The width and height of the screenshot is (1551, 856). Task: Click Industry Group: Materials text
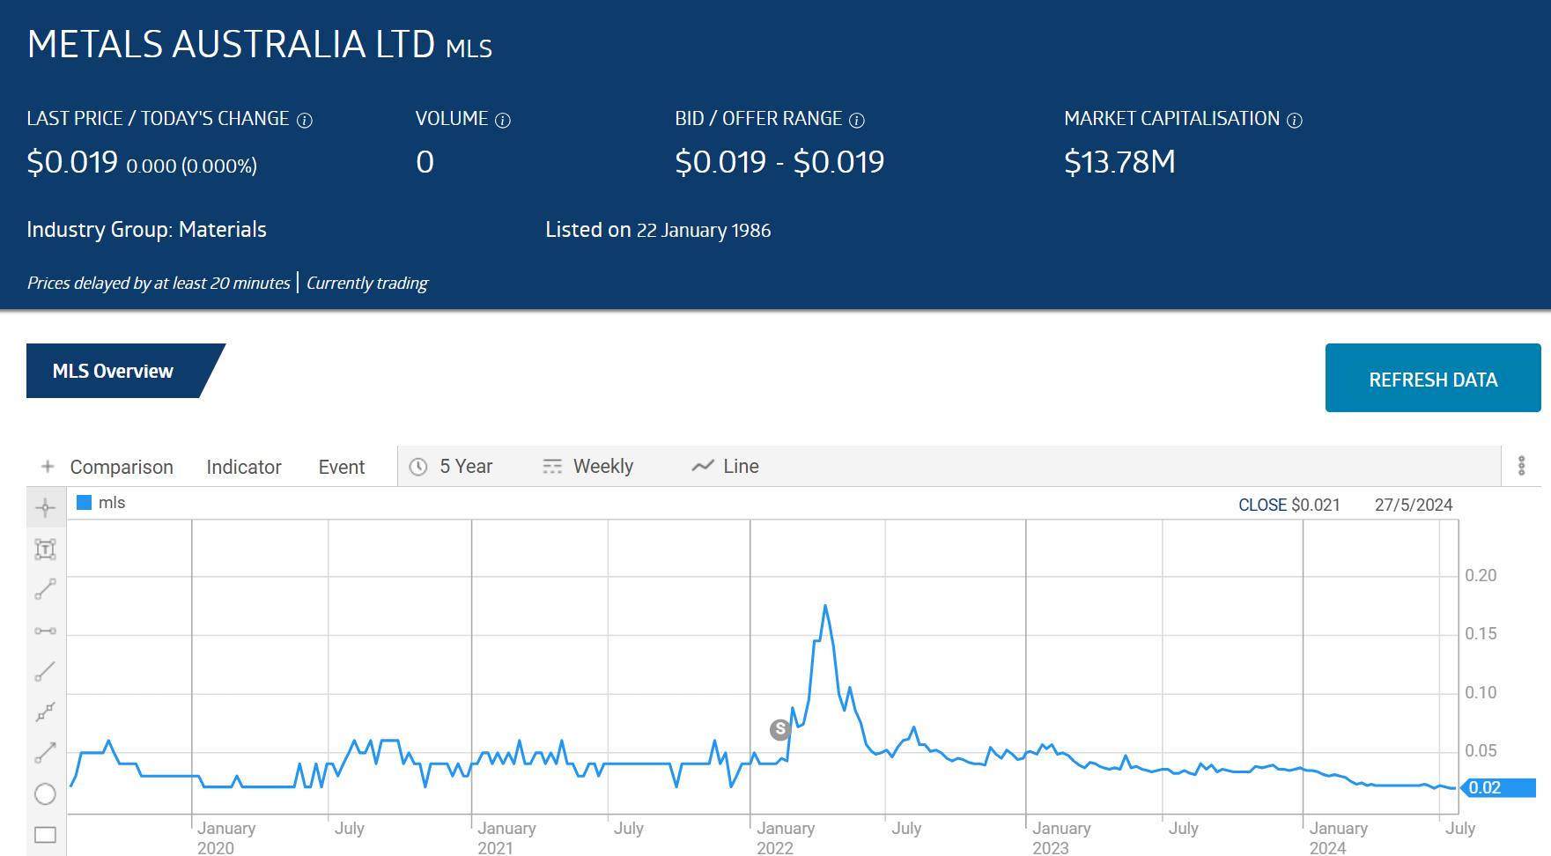tap(146, 229)
